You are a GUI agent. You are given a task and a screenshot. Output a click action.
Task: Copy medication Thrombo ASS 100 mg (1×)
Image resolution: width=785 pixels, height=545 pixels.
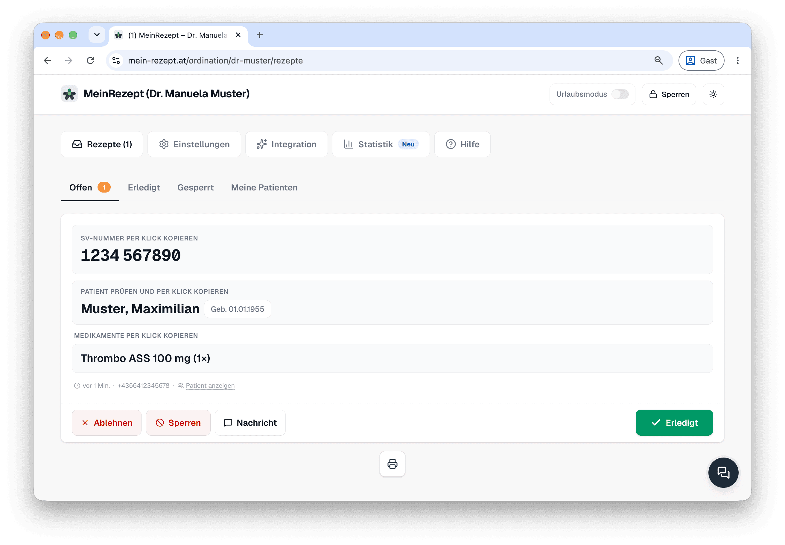(392, 358)
